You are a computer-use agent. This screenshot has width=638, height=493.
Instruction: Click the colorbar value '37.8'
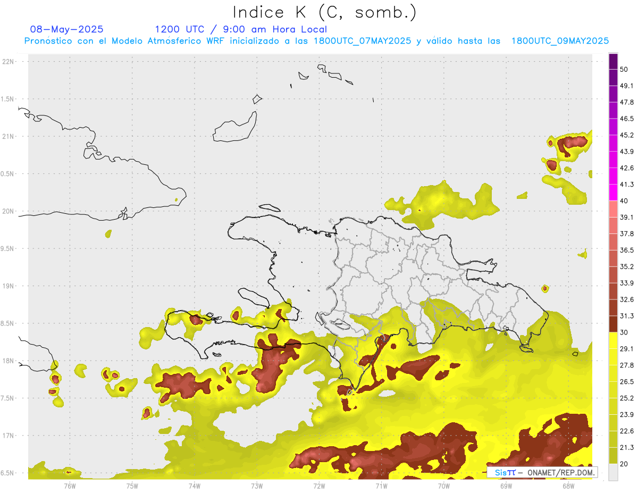(627, 233)
